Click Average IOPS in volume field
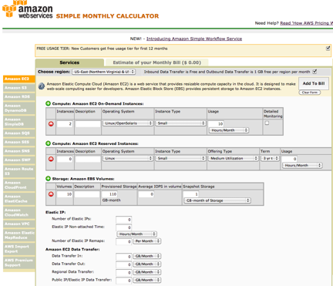 click(x=146, y=194)
